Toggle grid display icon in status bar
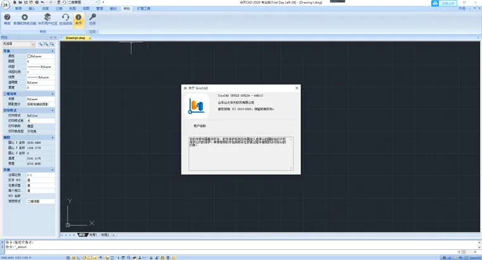 pyautogui.click(x=74, y=258)
